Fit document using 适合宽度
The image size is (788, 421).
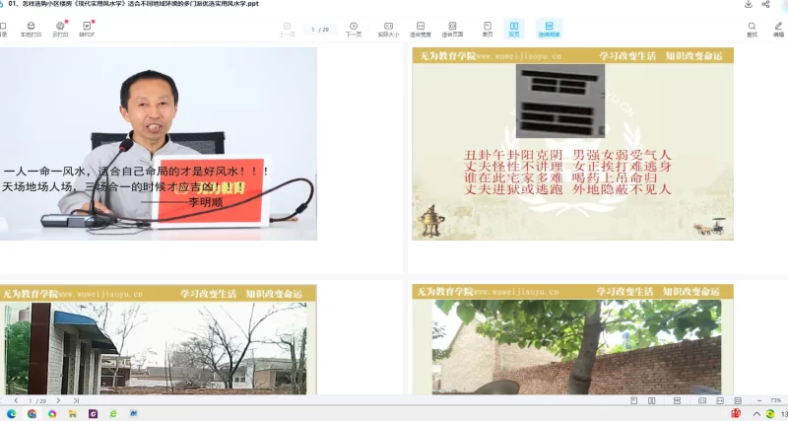(420, 28)
